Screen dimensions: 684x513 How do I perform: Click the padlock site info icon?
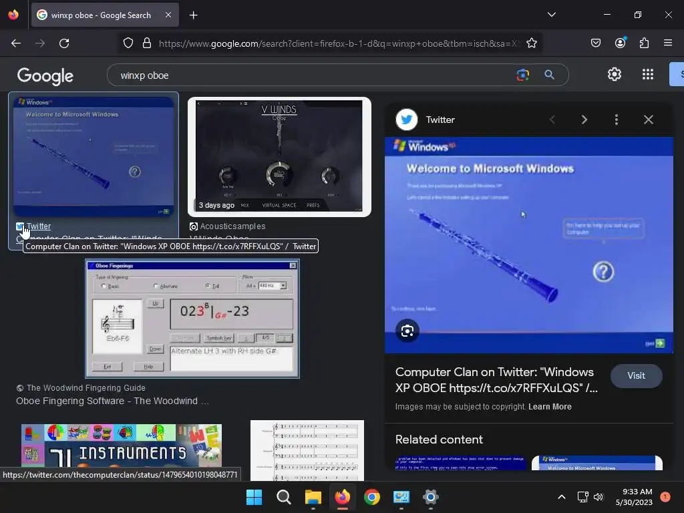pos(147,43)
